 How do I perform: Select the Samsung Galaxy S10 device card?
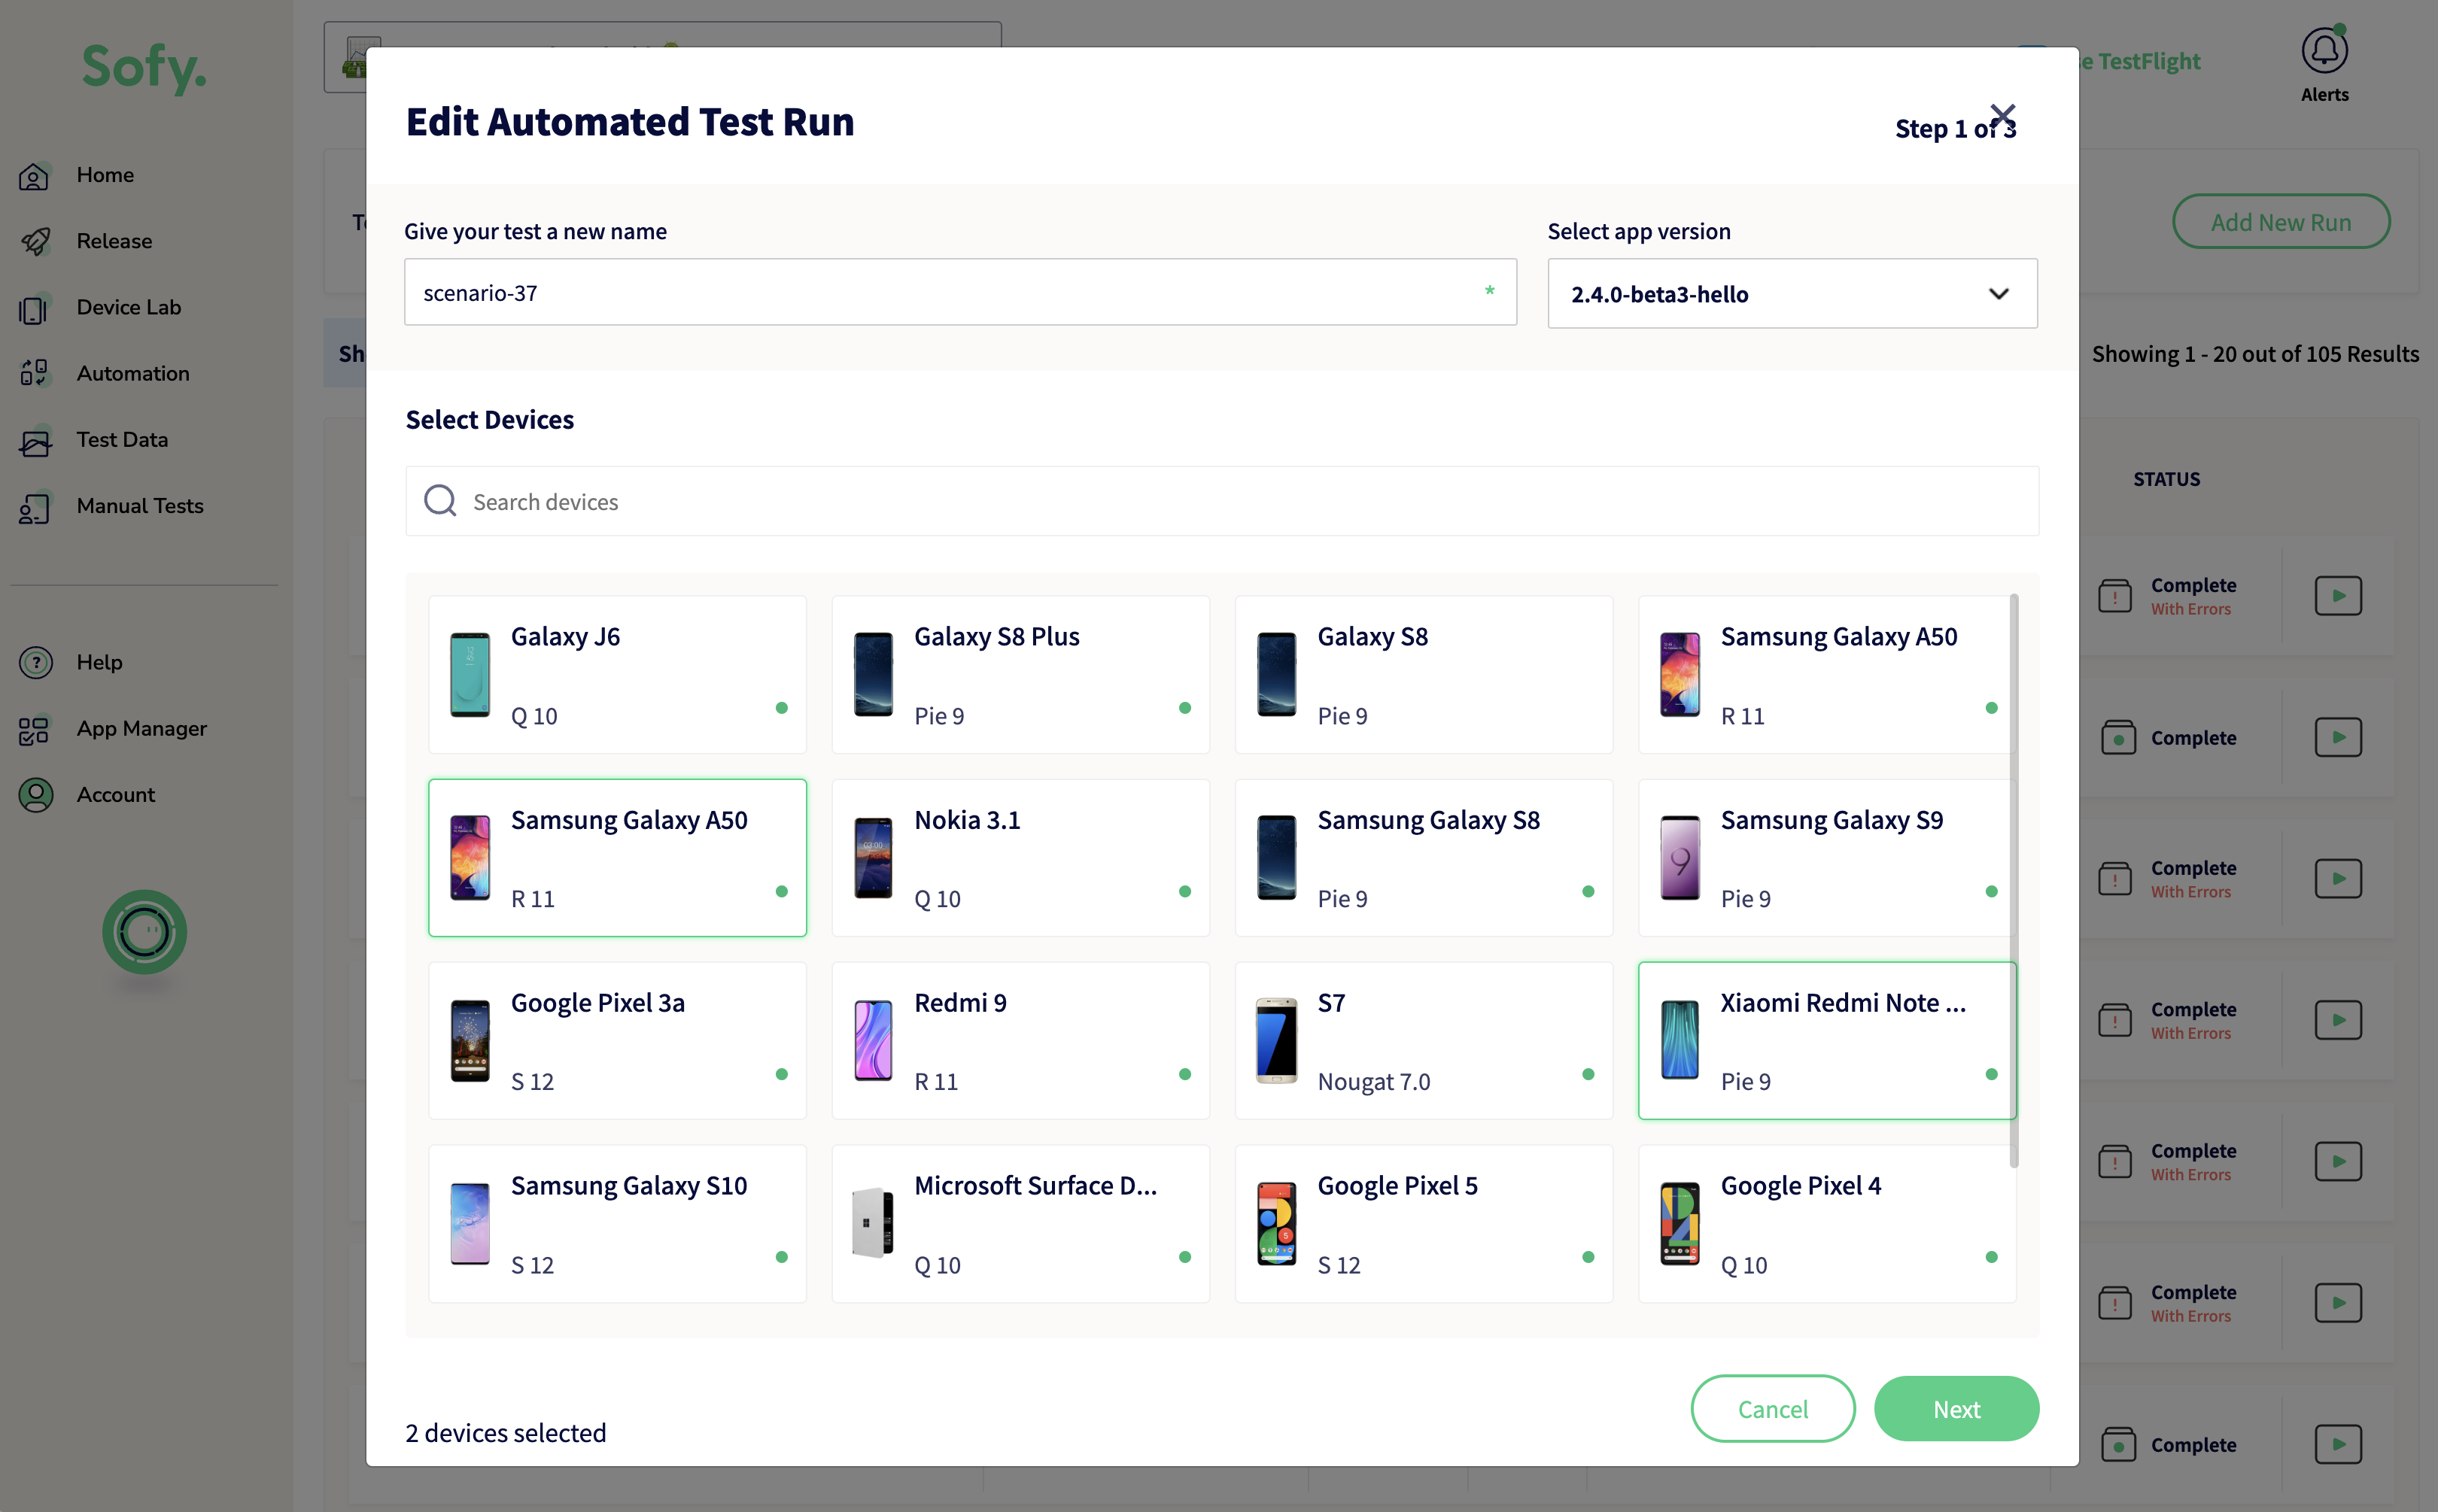pyautogui.click(x=617, y=1224)
